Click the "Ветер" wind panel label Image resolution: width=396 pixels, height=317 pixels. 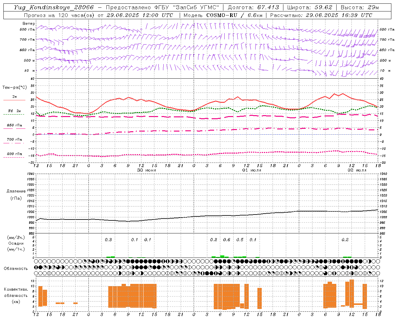coord(28,24)
